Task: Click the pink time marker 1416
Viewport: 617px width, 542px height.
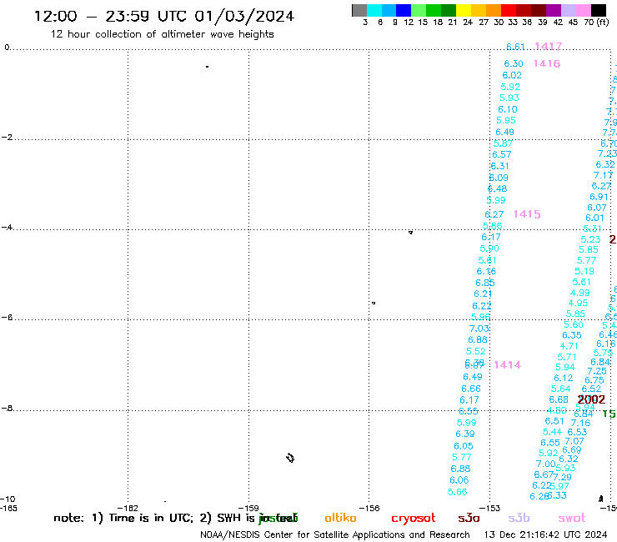Action: click(x=547, y=63)
